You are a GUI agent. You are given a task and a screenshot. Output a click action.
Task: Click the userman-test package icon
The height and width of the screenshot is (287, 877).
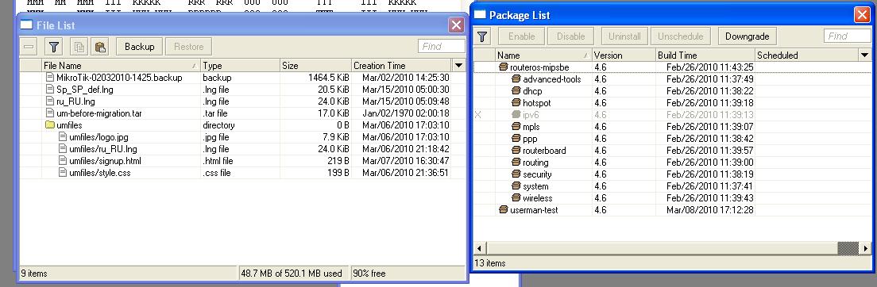(503, 210)
